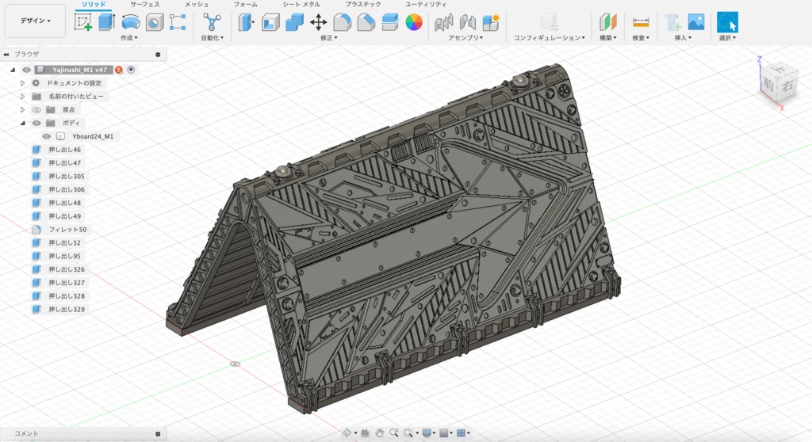Hide the ボディ folder
812x442 pixels.
(36, 124)
